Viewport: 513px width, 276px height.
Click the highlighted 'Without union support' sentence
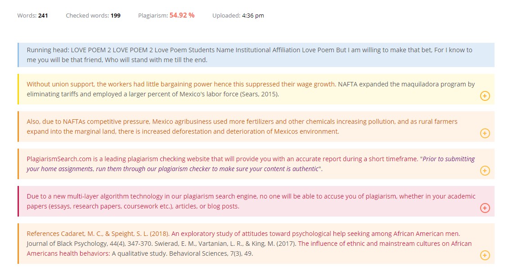pyautogui.click(x=181, y=84)
